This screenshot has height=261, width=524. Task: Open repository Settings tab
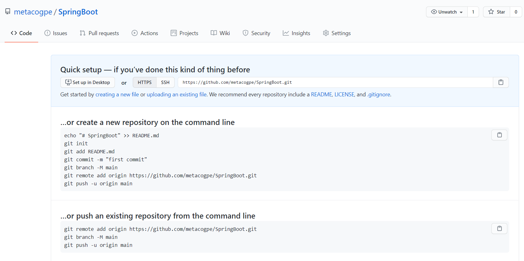pyautogui.click(x=337, y=33)
